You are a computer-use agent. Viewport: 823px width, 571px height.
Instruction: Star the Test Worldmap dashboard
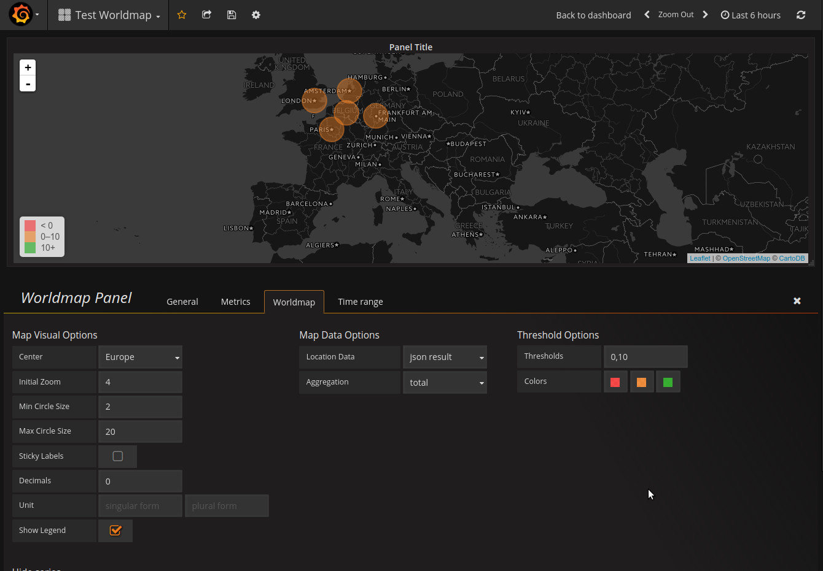182,15
